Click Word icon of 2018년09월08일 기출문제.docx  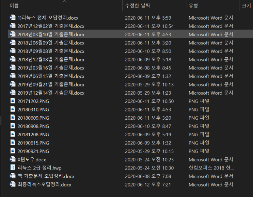[13, 51]
